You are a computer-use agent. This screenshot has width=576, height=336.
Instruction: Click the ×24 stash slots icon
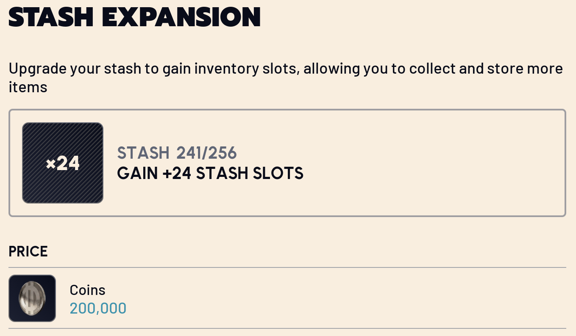tap(63, 163)
